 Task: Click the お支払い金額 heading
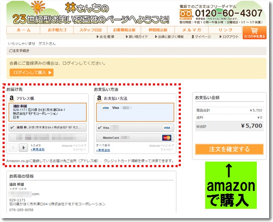tap(207, 97)
